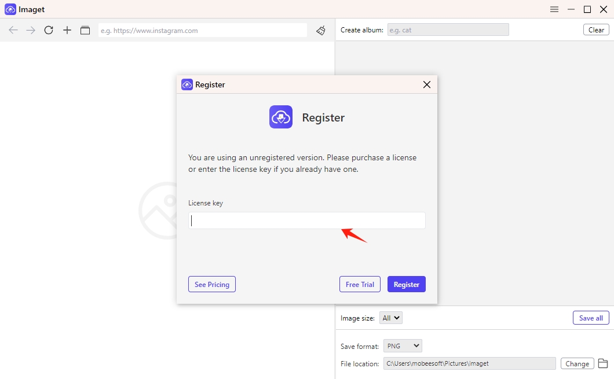Viewport: 614px width, 379px height.
Task: Focus the License key input field
Action: tap(306, 220)
